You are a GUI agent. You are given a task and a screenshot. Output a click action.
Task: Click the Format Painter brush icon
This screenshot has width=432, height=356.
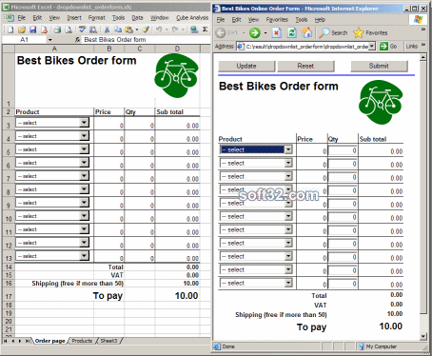click(146, 30)
